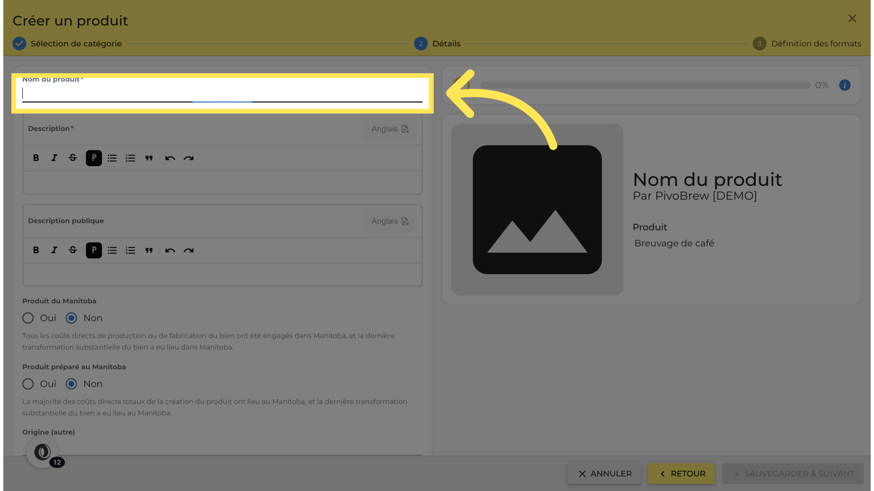Go to Sélection de catégorie step

pyautogui.click(x=67, y=44)
